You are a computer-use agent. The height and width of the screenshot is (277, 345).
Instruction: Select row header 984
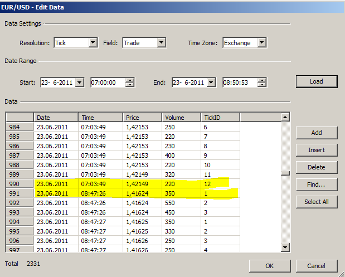[x=20, y=127]
